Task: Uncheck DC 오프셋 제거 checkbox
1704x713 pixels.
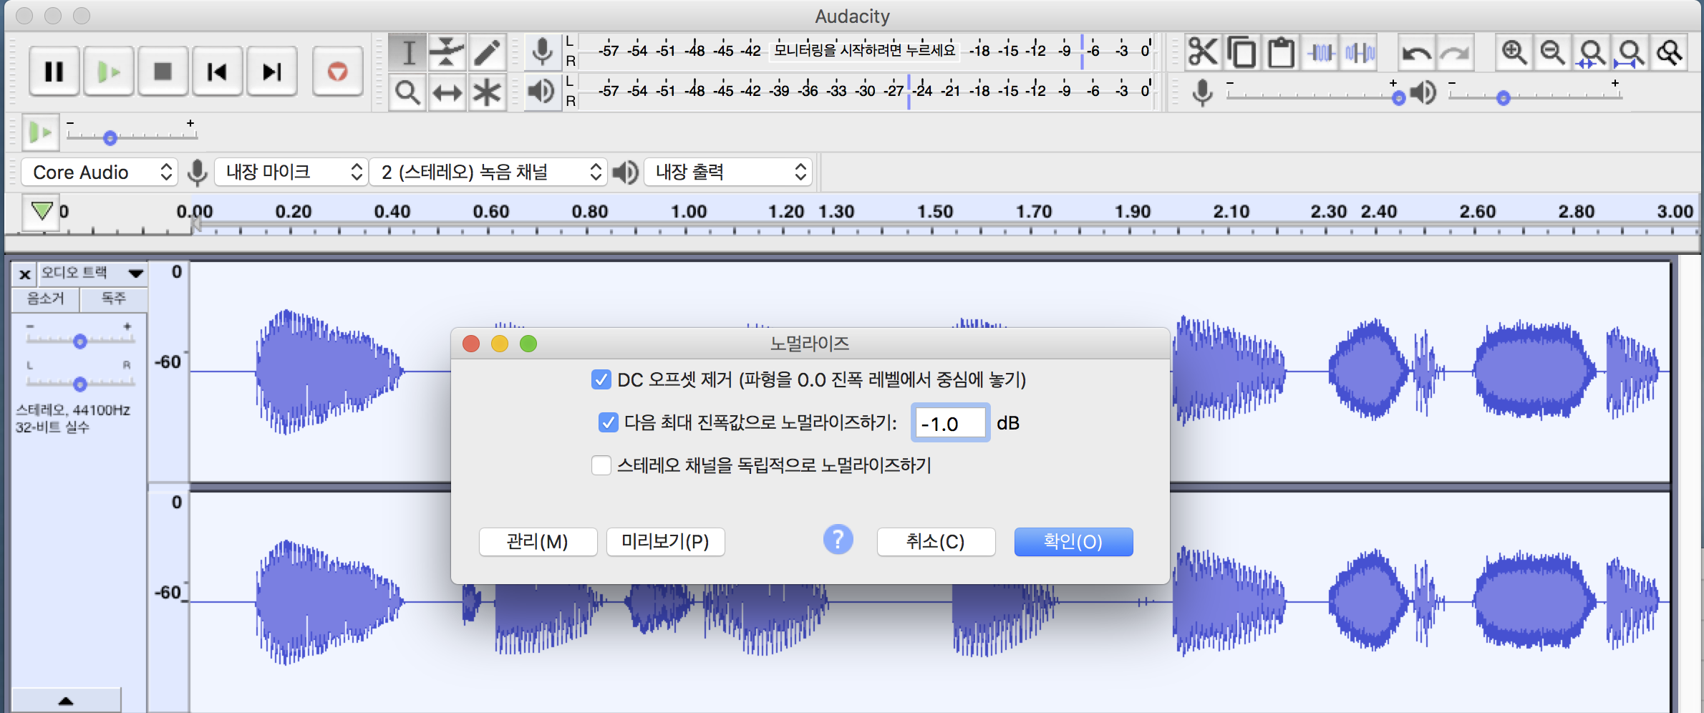Action: pyautogui.click(x=601, y=379)
